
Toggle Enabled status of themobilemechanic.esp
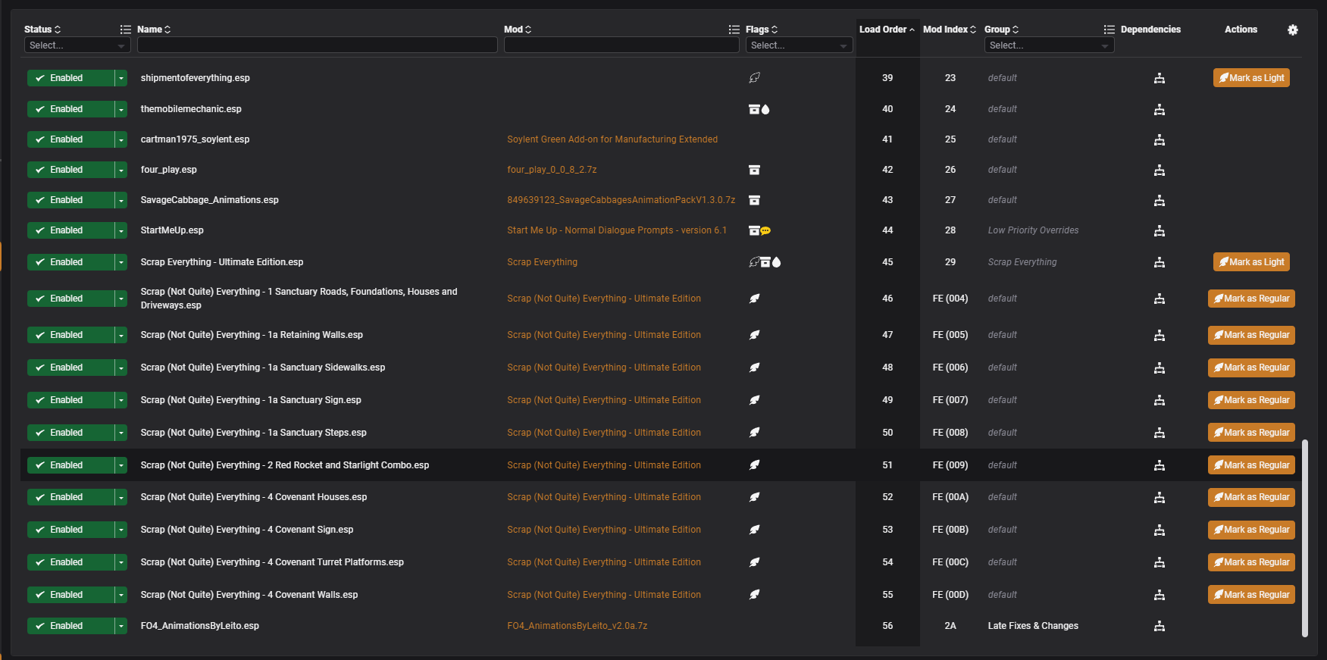(x=70, y=109)
